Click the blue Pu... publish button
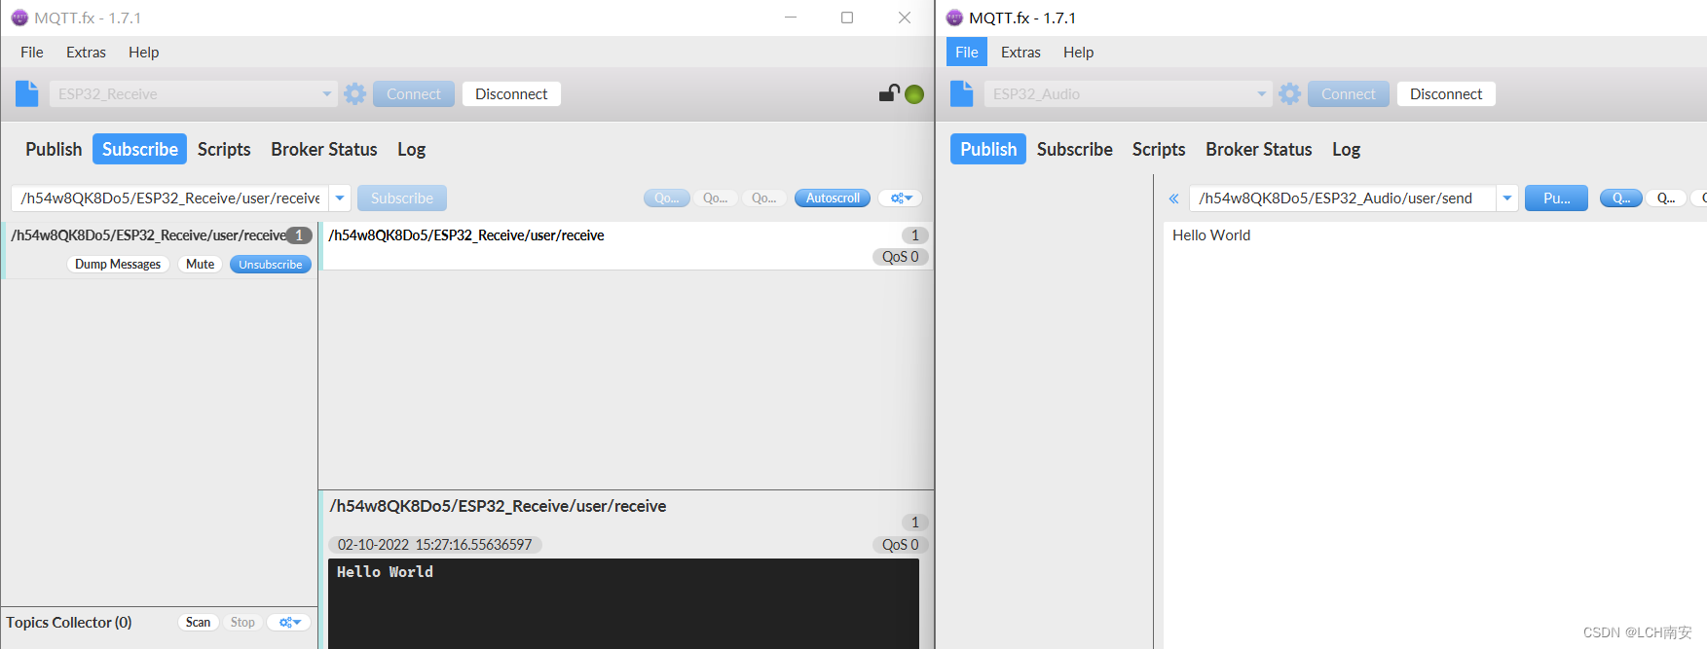This screenshot has height=649, width=1707. 1556,198
